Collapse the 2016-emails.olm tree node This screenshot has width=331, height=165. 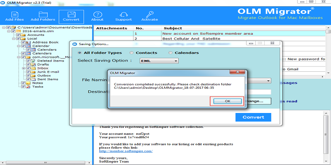(9, 31)
